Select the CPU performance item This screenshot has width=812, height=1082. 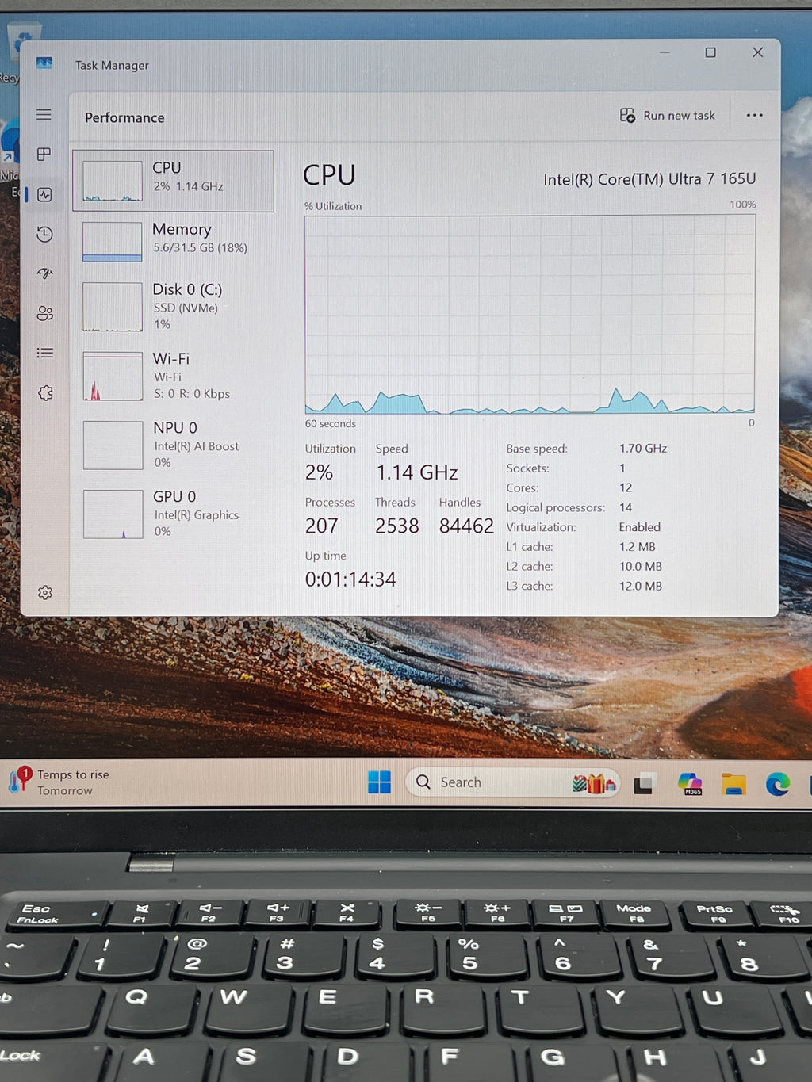pos(173,181)
